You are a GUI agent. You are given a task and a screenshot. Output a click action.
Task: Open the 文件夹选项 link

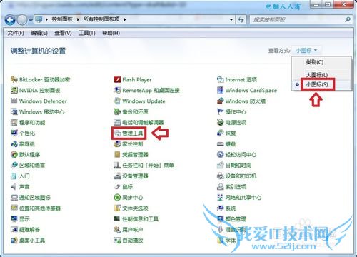[135, 208]
